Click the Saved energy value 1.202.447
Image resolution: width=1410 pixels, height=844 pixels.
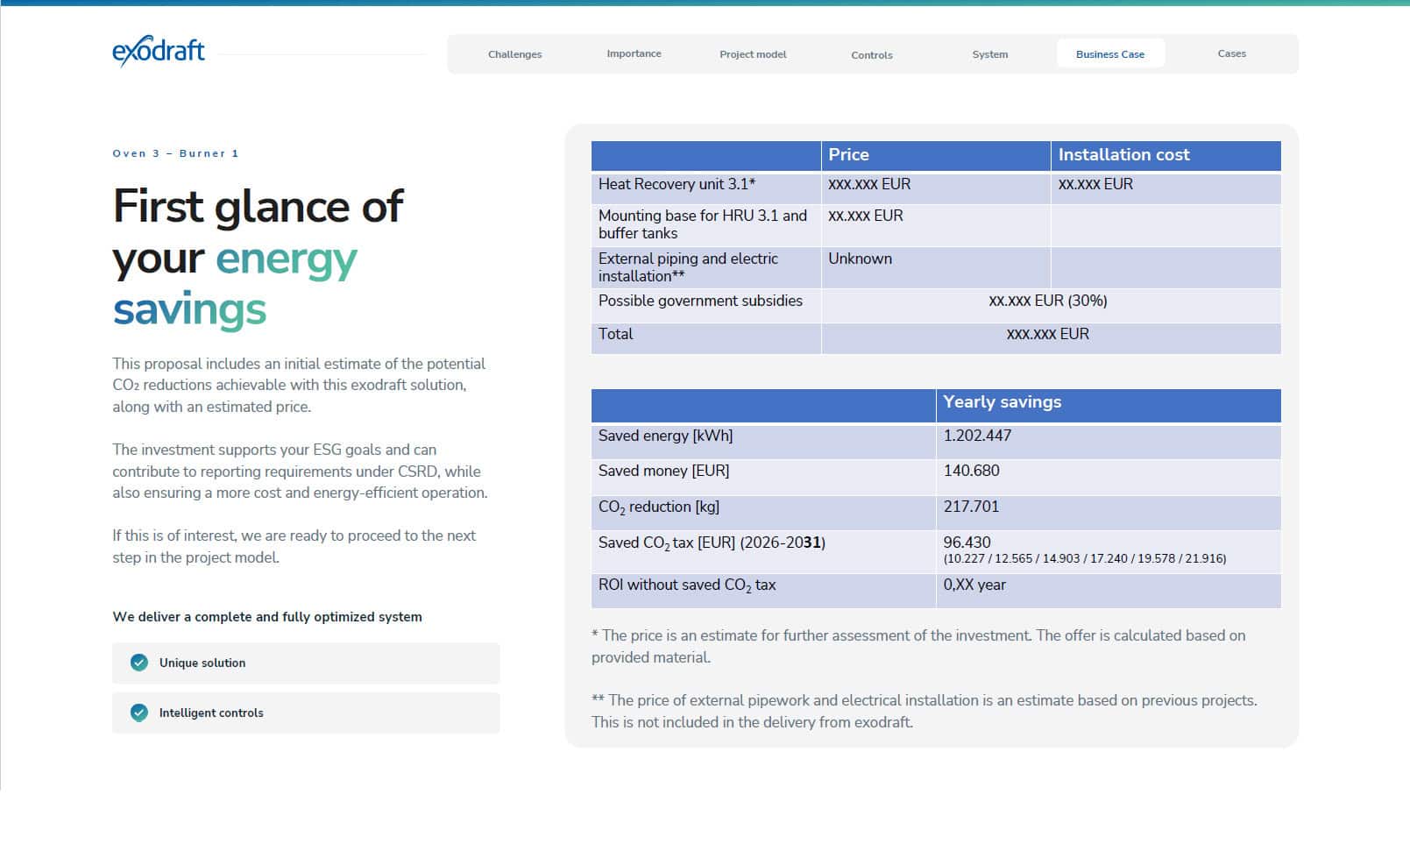click(x=977, y=436)
